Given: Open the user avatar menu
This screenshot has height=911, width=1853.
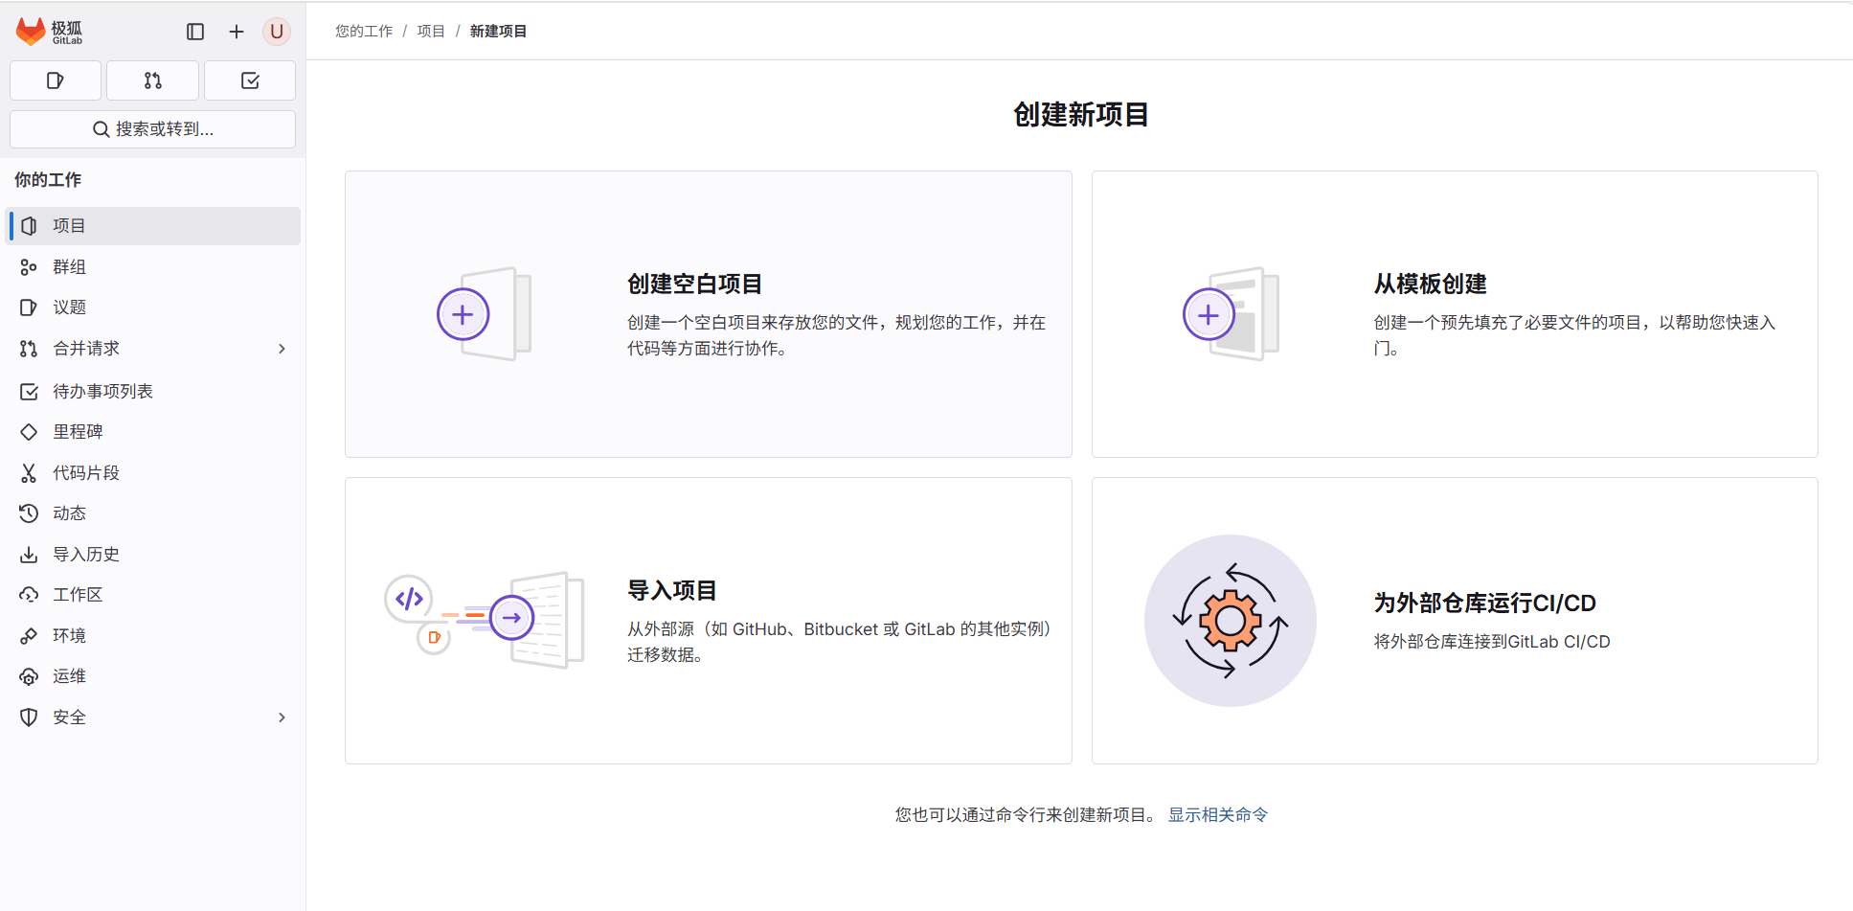Looking at the screenshot, I should coord(277,32).
